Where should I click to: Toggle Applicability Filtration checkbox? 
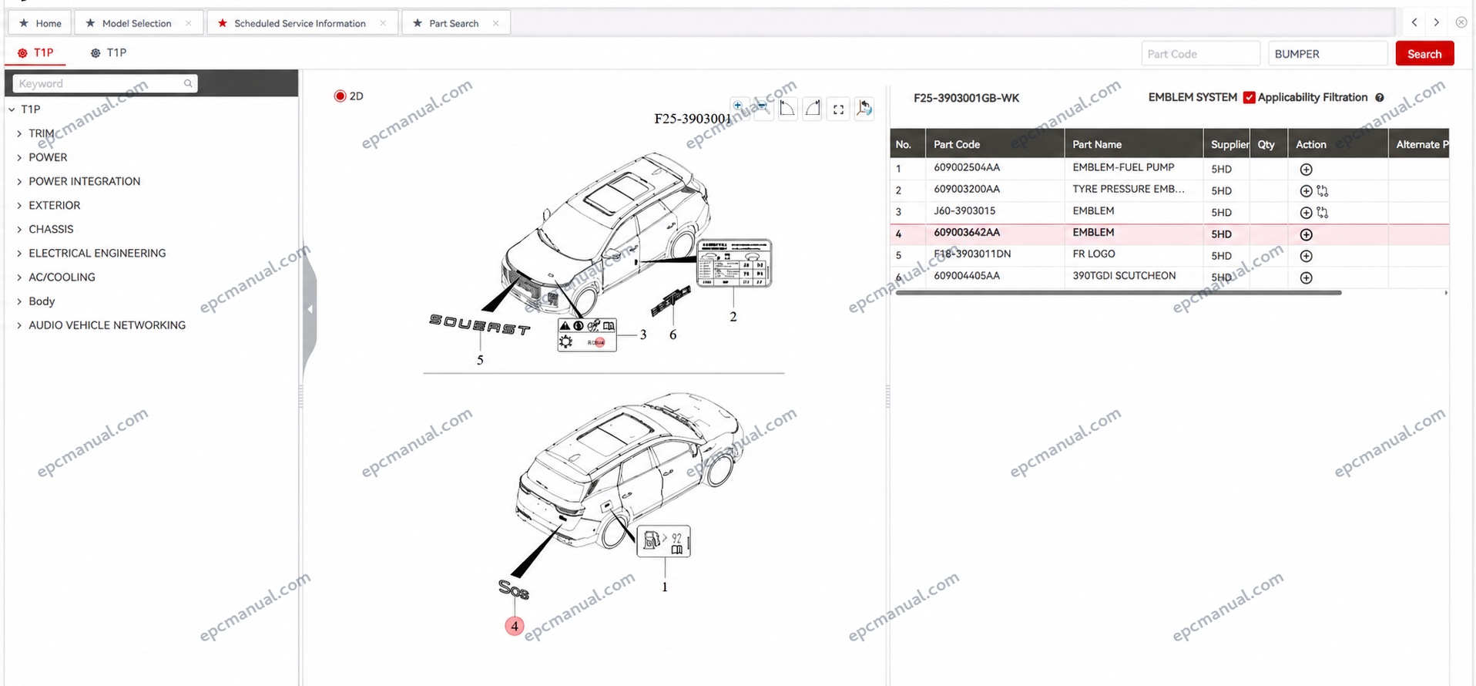tap(1250, 97)
